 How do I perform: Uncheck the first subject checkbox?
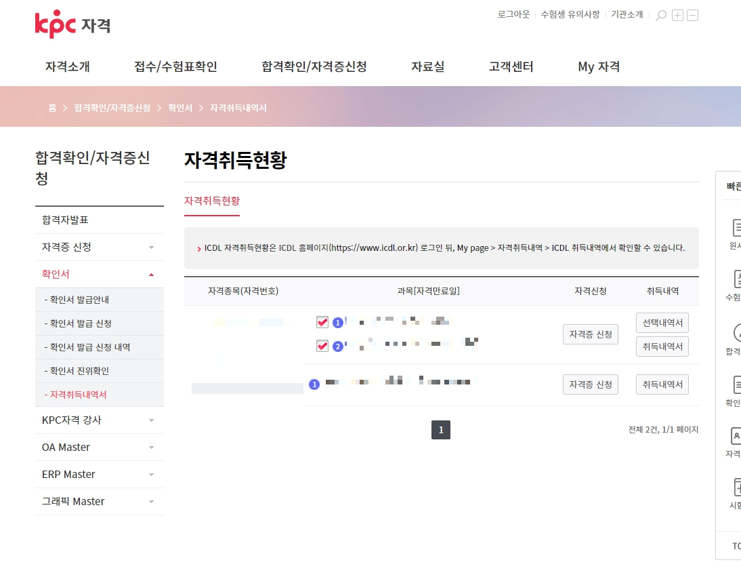click(x=322, y=322)
